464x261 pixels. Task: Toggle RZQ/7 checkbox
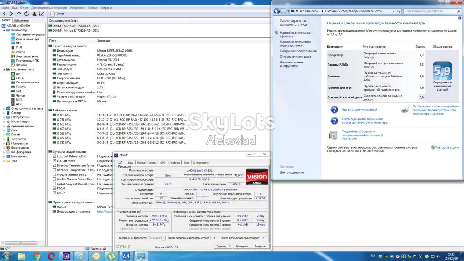click(x=54, y=193)
